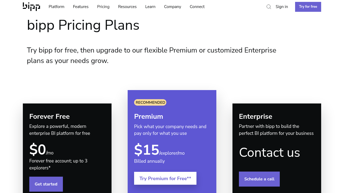The height and width of the screenshot is (193, 344).
Task: Expand the Company navigation dropdown
Action: click(x=173, y=7)
